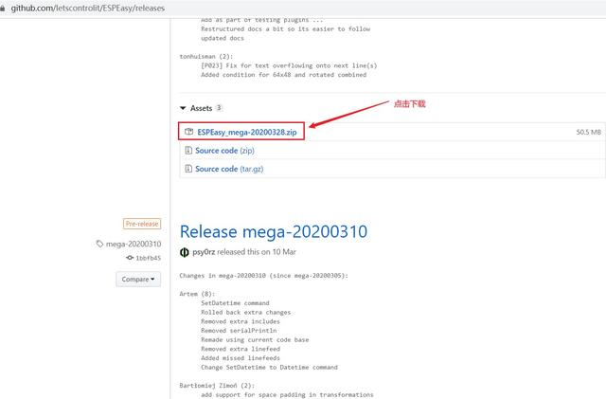Click the file icon for Source code (tar.gz)
This screenshot has height=399, width=606.
point(188,169)
